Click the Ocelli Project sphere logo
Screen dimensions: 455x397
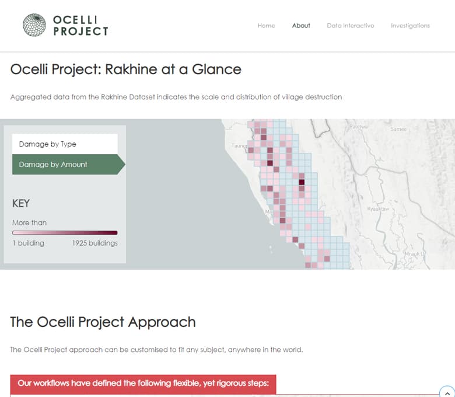coord(34,25)
